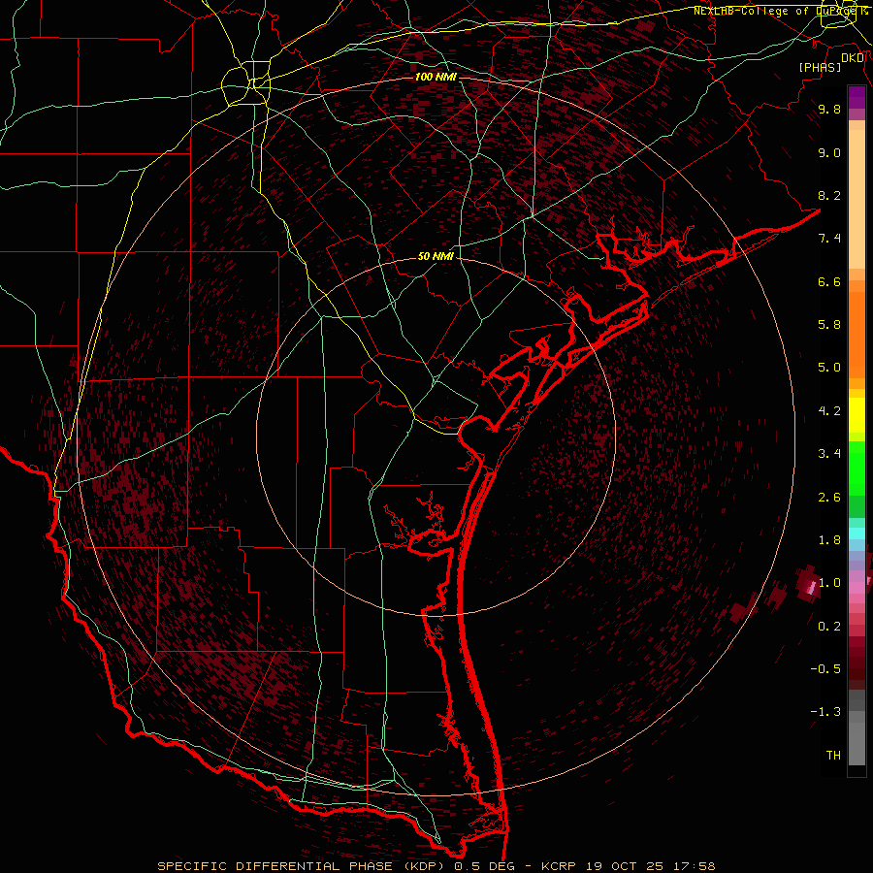Click the bright green segment of the color bar
Screen dimensions: 873x873
click(857, 468)
